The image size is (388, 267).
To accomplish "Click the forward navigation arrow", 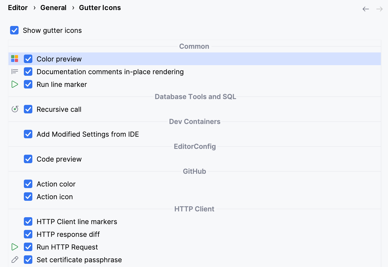I will [380, 9].
